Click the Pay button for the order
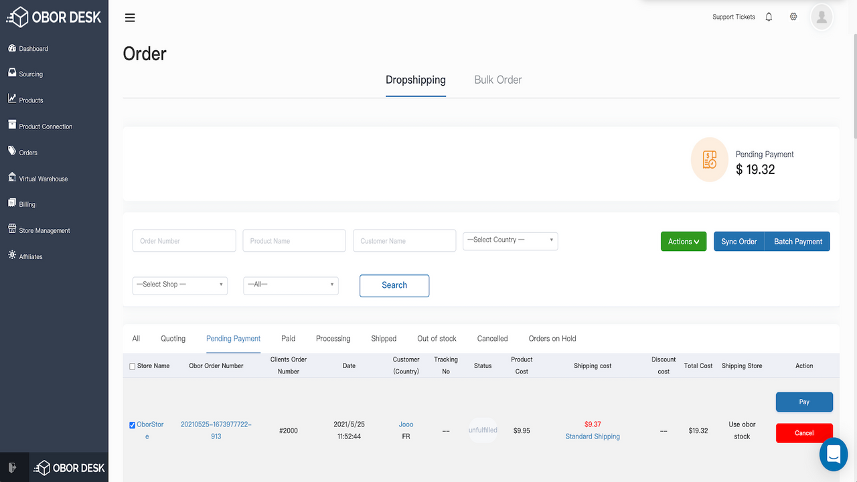Viewport: 857px width, 482px height. pyautogui.click(x=803, y=402)
